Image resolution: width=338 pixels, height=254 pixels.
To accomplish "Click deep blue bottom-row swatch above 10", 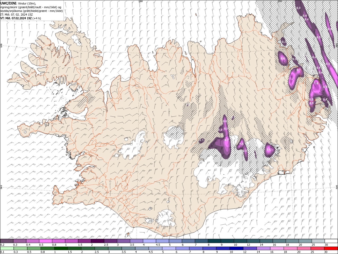I will click(236, 248).
